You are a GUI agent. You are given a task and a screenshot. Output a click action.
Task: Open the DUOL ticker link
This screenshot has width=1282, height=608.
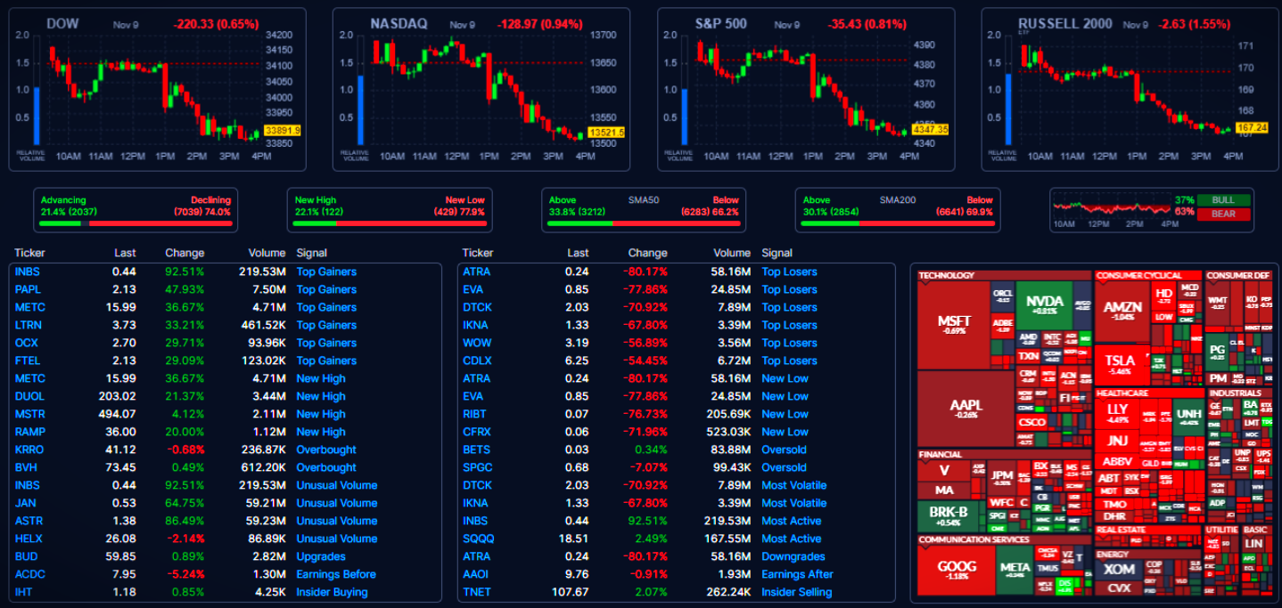click(29, 396)
